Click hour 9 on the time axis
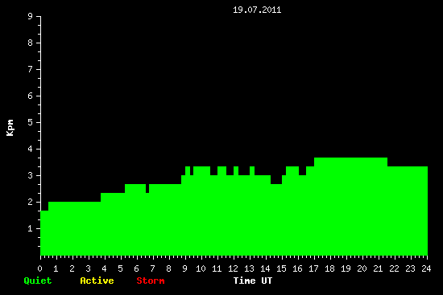This screenshot has height=295, width=443. (184, 268)
